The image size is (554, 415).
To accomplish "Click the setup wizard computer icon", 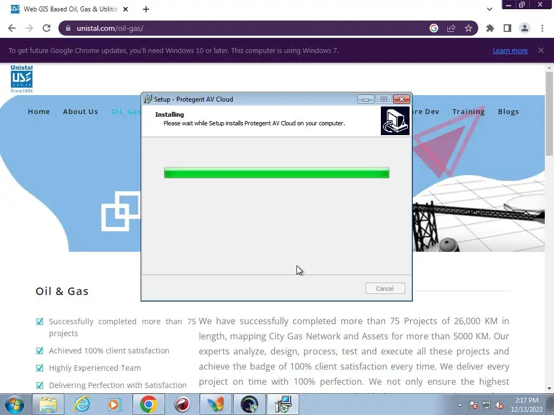I will coord(395,121).
